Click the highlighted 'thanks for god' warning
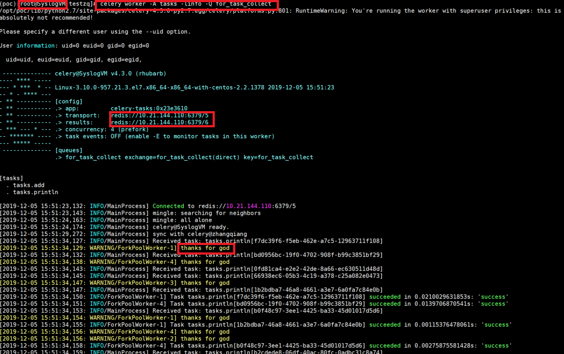564x354 pixels. click(206, 248)
